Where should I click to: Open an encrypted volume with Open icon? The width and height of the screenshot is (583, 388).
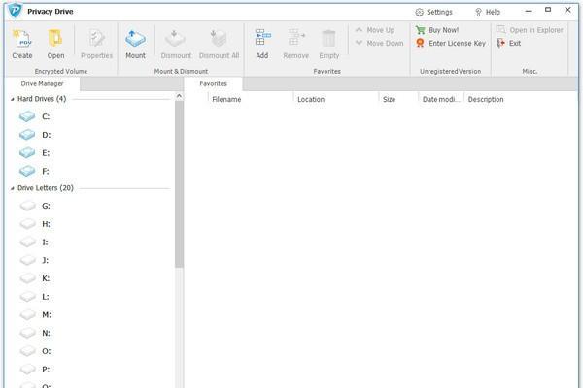click(55, 39)
